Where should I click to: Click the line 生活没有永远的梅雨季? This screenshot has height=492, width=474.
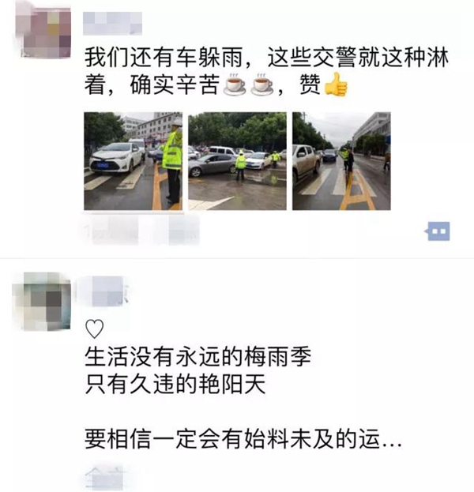(x=198, y=357)
